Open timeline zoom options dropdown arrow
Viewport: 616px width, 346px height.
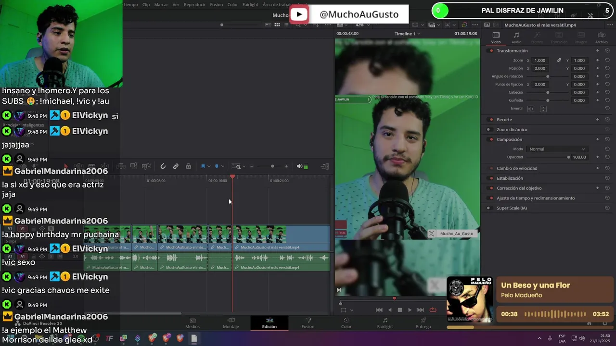tap(244, 166)
